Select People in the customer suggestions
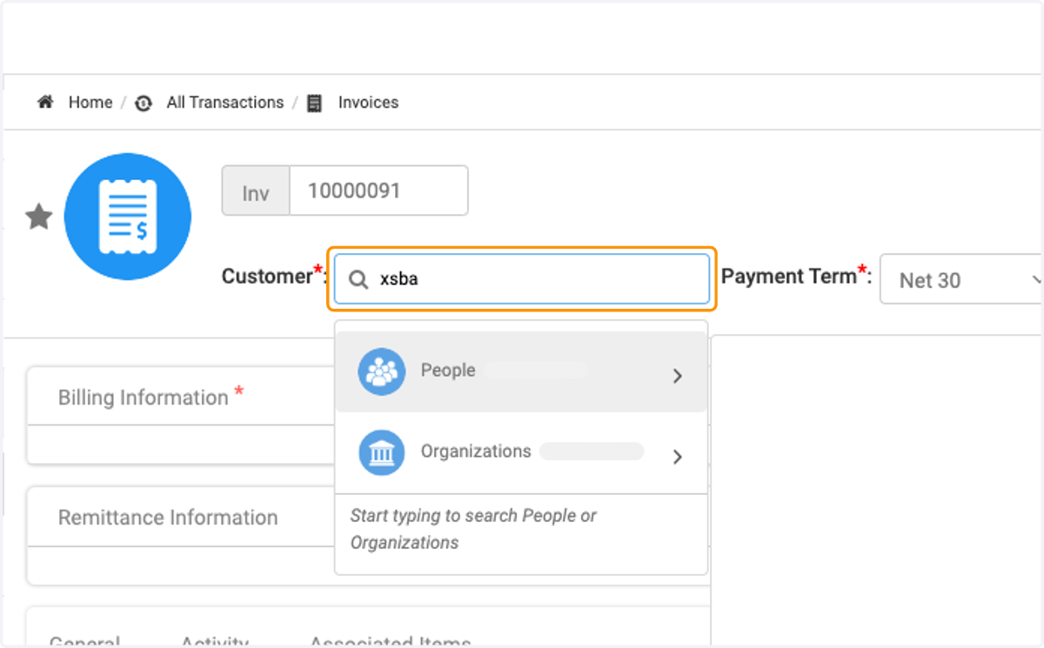The image size is (1044, 648). point(521,371)
